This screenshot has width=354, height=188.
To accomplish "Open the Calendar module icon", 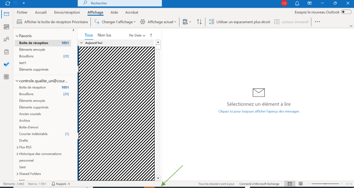I will [6, 27].
